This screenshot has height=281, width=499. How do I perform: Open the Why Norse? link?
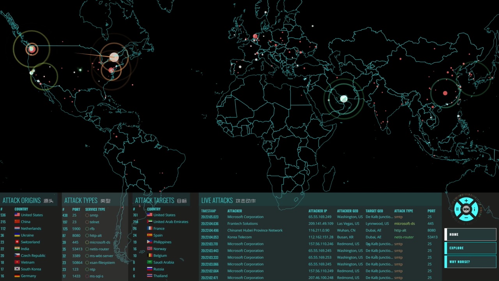click(470, 262)
